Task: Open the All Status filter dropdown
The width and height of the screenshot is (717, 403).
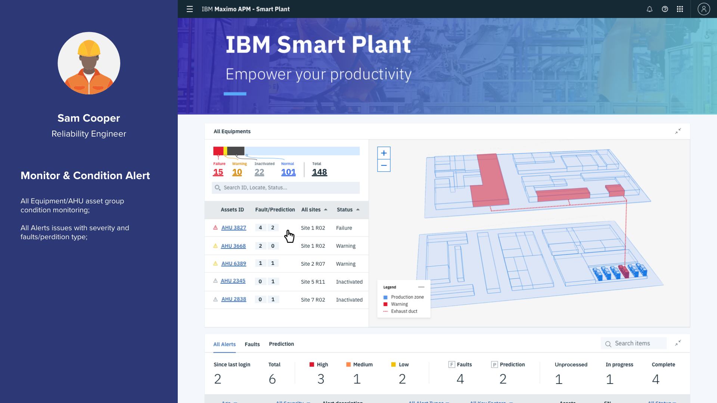Action: click(662, 402)
